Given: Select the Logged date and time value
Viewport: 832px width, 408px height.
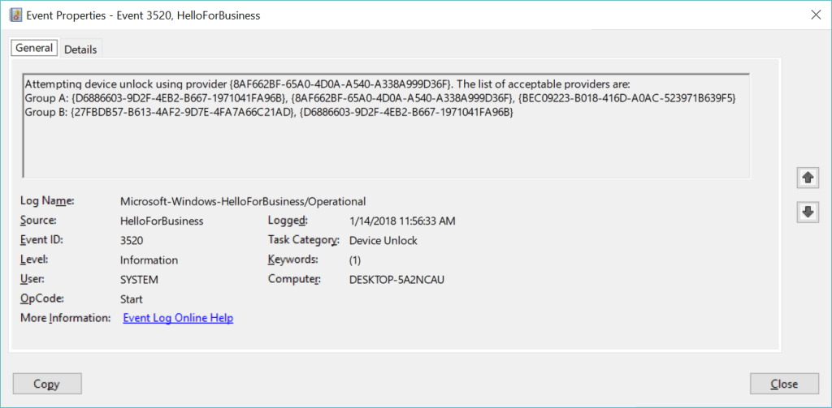Looking at the screenshot, I should (x=402, y=221).
